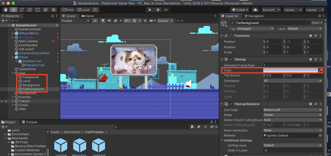Toggle scene effects layers icon
The width and height of the screenshot is (331, 156).
coord(116,21)
